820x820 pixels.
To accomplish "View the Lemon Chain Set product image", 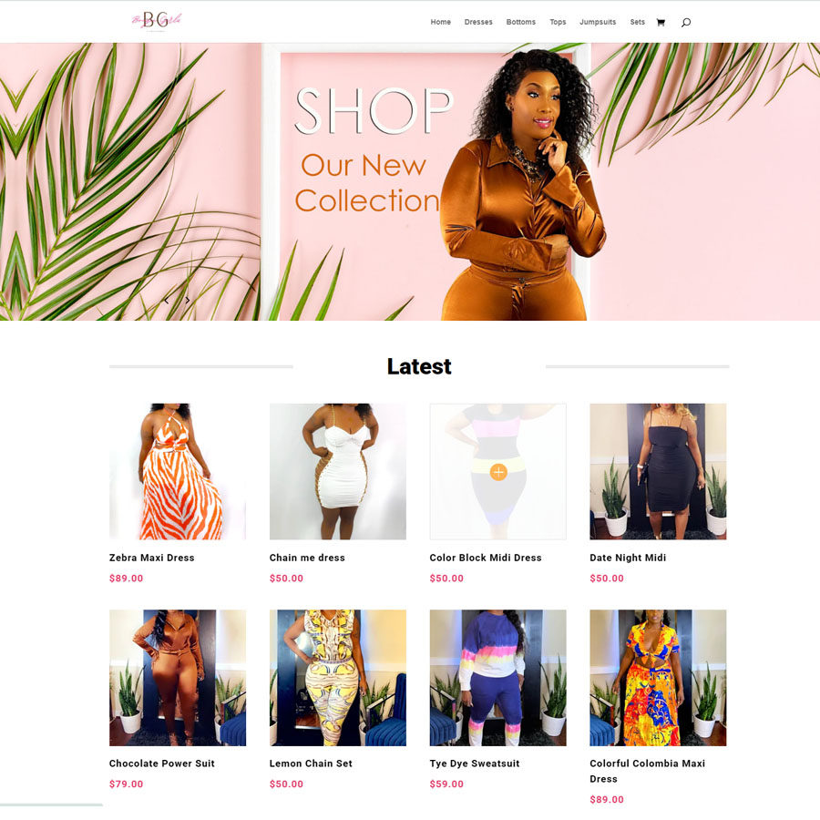I will (337, 678).
